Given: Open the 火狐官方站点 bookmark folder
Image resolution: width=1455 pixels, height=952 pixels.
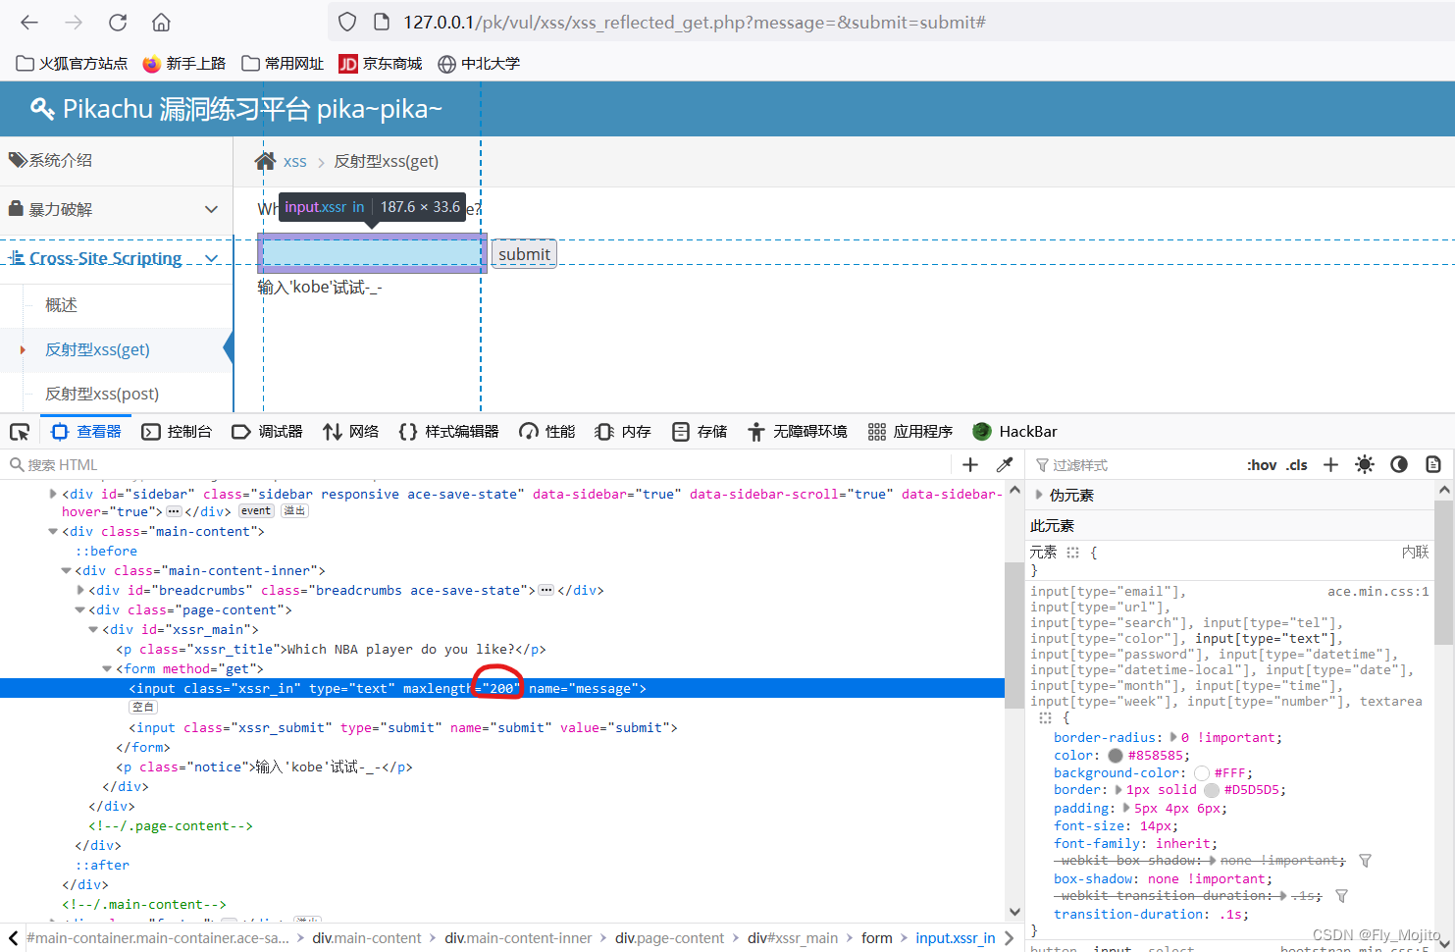Looking at the screenshot, I should [73, 64].
